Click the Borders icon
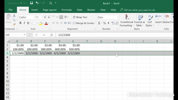This screenshot has height=100, width=178. 34,23
